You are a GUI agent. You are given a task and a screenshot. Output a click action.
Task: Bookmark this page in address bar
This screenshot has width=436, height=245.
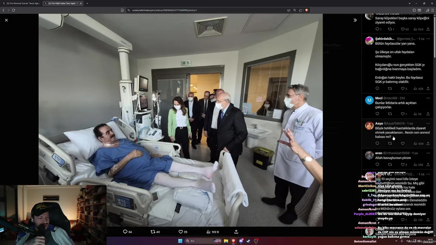coord(122,10)
